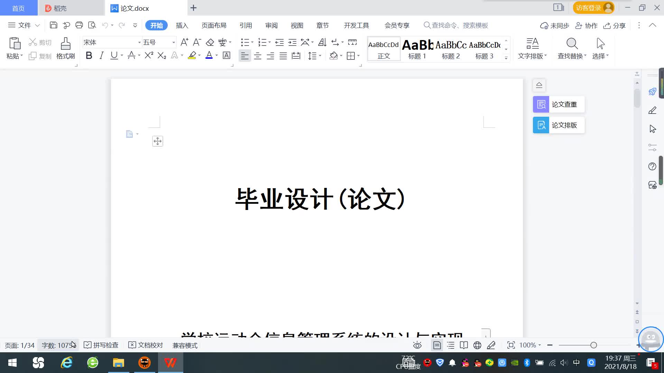Click the save document icon
Screen dimensions: 664x373
[x=53, y=25]
